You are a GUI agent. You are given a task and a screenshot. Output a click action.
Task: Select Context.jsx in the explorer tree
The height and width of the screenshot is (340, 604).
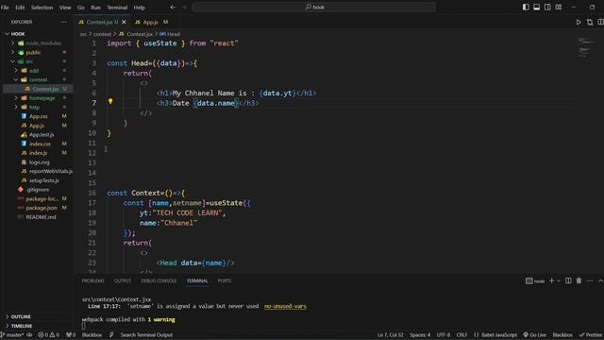[x=45, y=89]
